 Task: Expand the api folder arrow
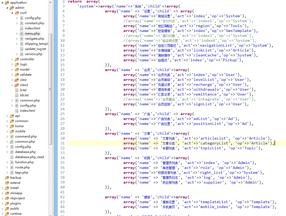pyautogui.click(x=7, y=116)
